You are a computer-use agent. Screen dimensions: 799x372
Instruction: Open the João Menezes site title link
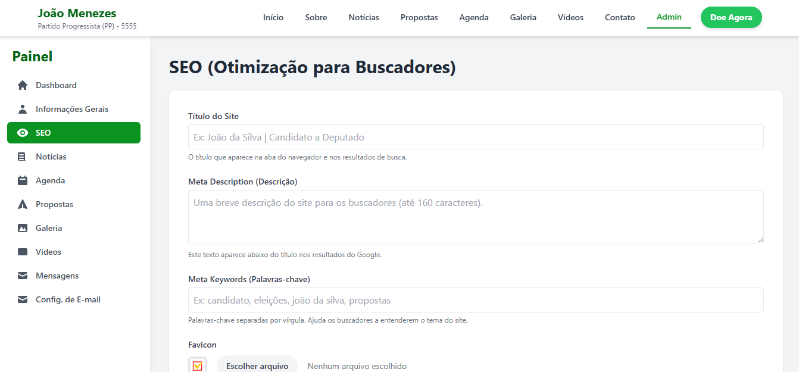[x=77, y=13]
